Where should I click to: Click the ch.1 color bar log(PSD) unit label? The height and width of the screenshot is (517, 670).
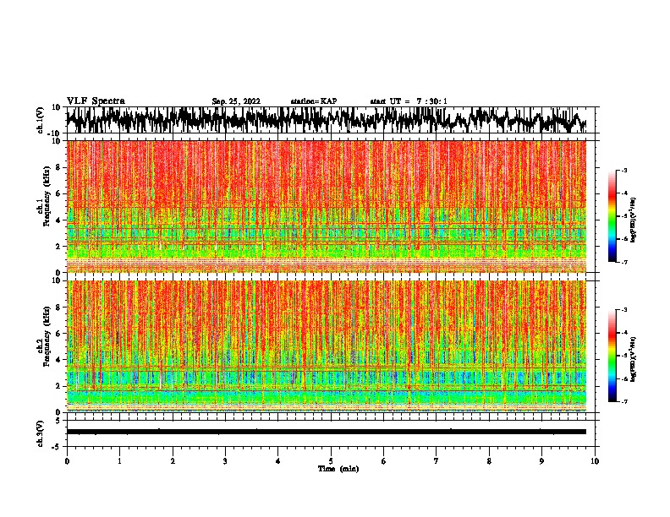pos(633,220)
